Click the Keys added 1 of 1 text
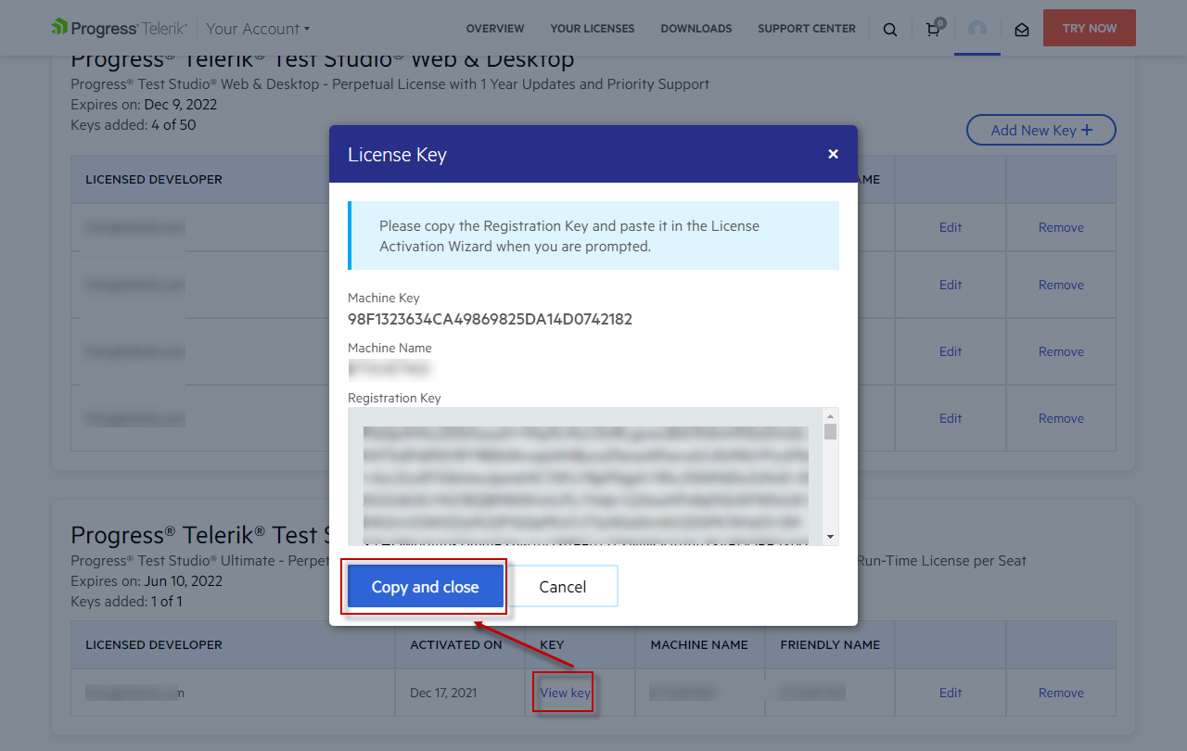The width and height of the screenshot is (1187, 751). (x=126, y=602)
